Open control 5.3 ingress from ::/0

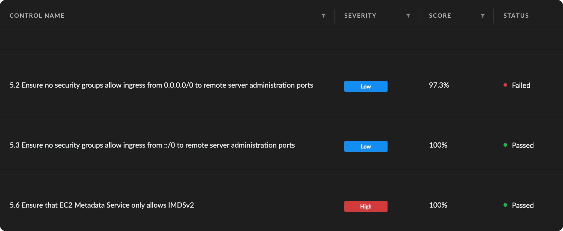(x=152, y=145)
